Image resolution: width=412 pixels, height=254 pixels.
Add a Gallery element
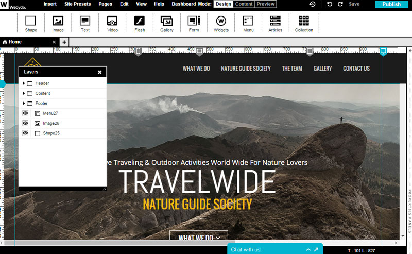[166, 24]
